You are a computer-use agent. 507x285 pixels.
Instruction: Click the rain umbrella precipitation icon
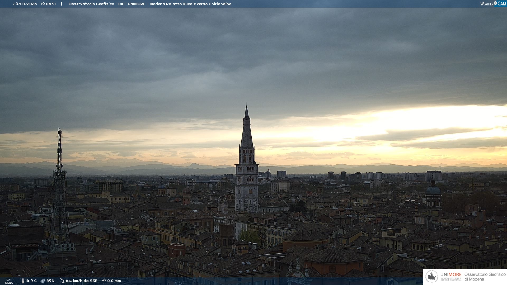coord(104,281)
